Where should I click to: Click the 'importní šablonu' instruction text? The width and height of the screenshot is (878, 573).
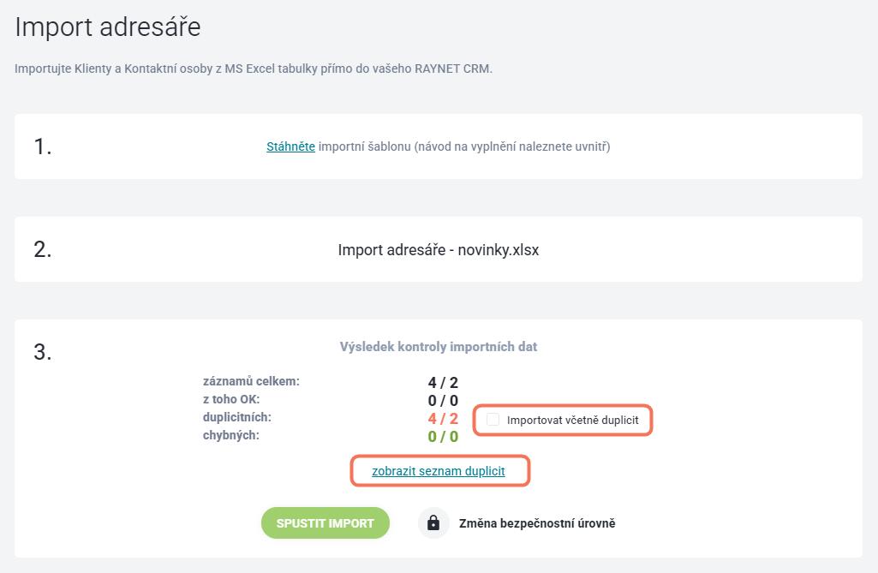pos(365,146)
